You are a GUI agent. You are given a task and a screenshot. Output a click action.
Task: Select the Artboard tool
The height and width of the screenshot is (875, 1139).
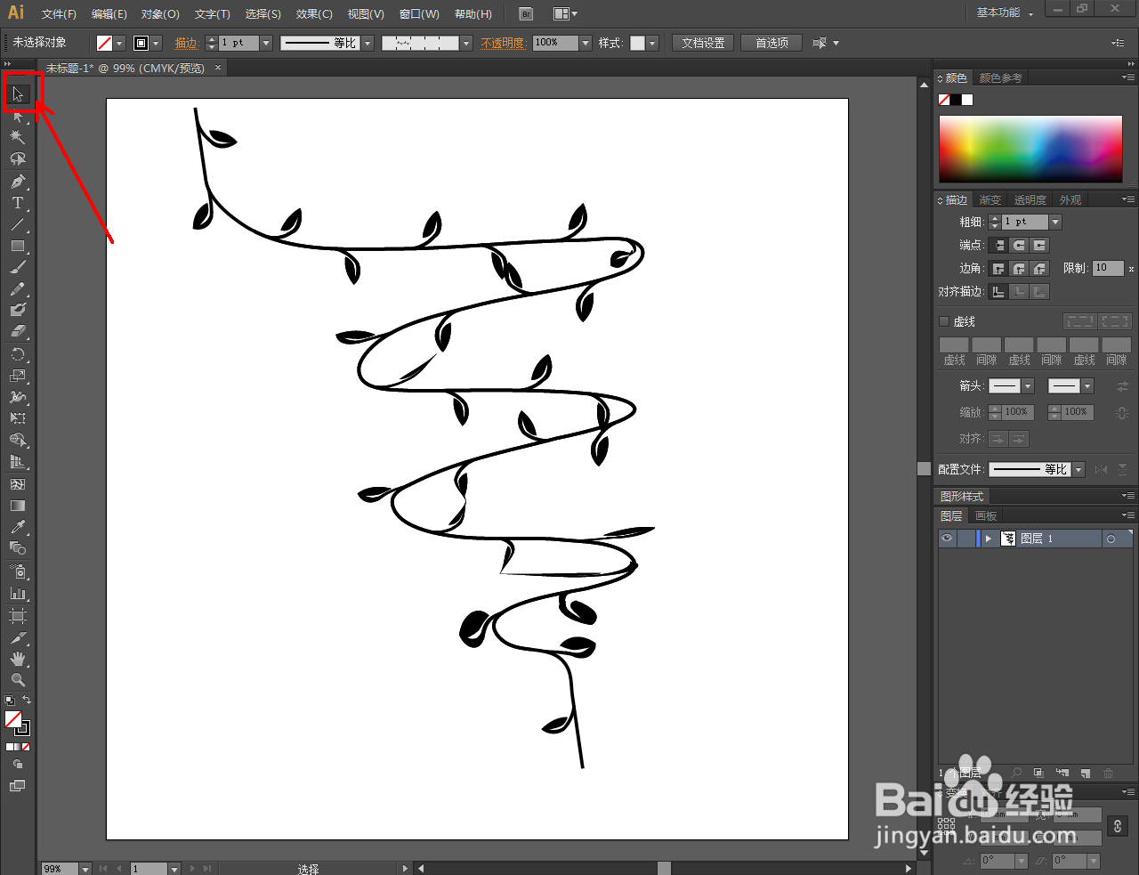click(18, 616)
